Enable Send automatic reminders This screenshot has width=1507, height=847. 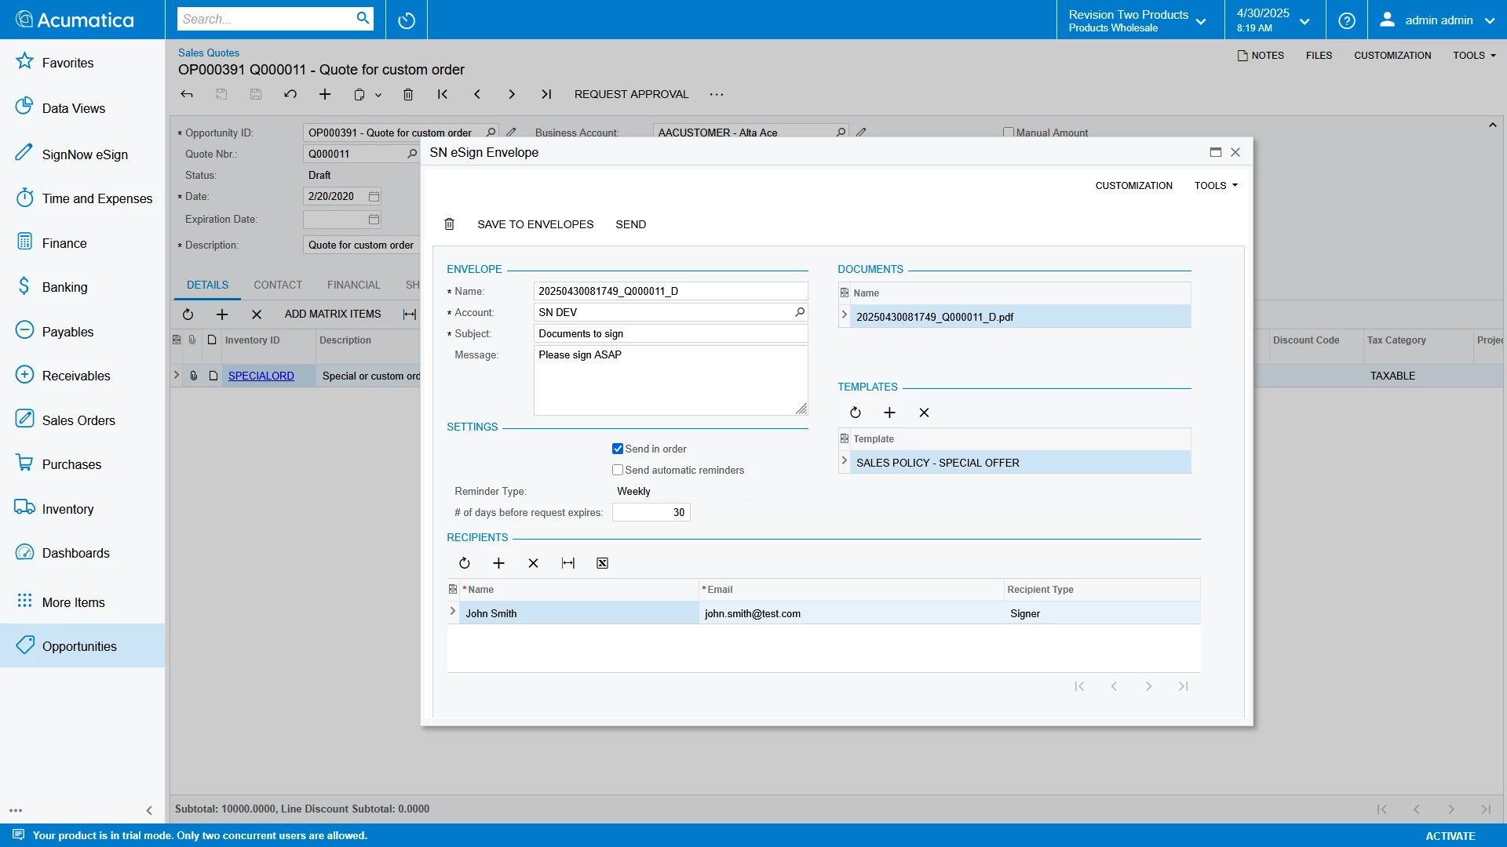click(x=618, y=470)
